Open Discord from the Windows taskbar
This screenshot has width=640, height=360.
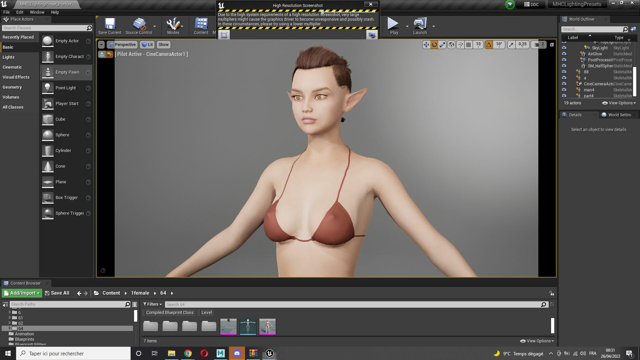(x=237, y=353)
